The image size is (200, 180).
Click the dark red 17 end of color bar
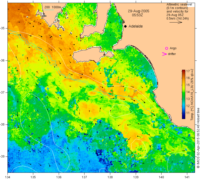pyautogui.click(x=183, y=71)
